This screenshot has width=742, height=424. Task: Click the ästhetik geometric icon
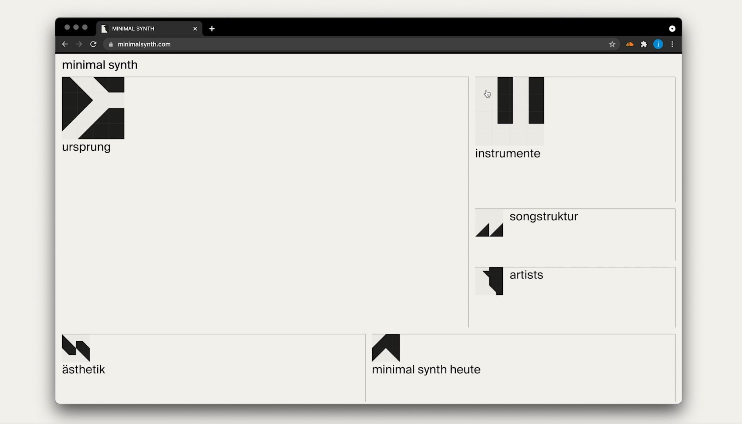point(76,348)
